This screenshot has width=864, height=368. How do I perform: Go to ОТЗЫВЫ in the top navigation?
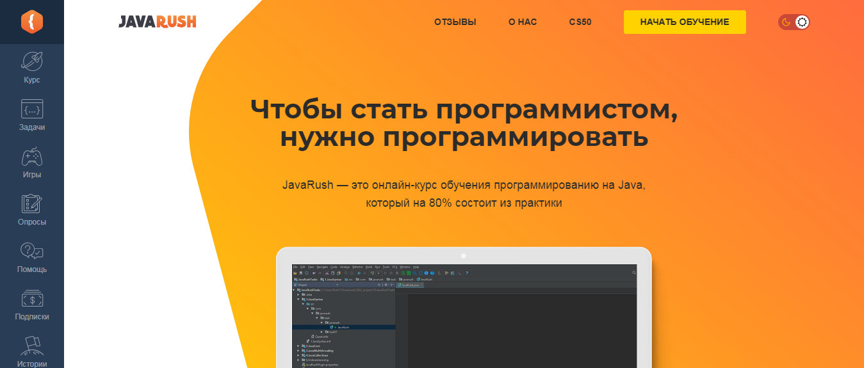coord(455,22)
